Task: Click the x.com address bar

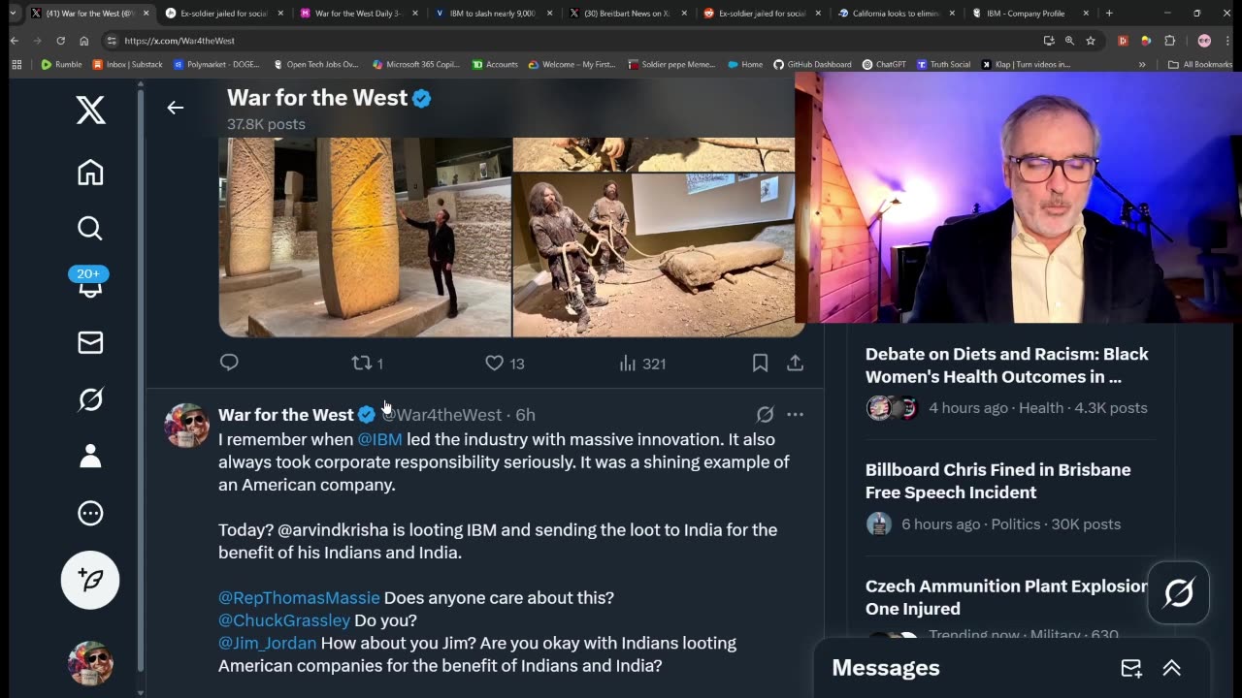Action: coord(572,41)
